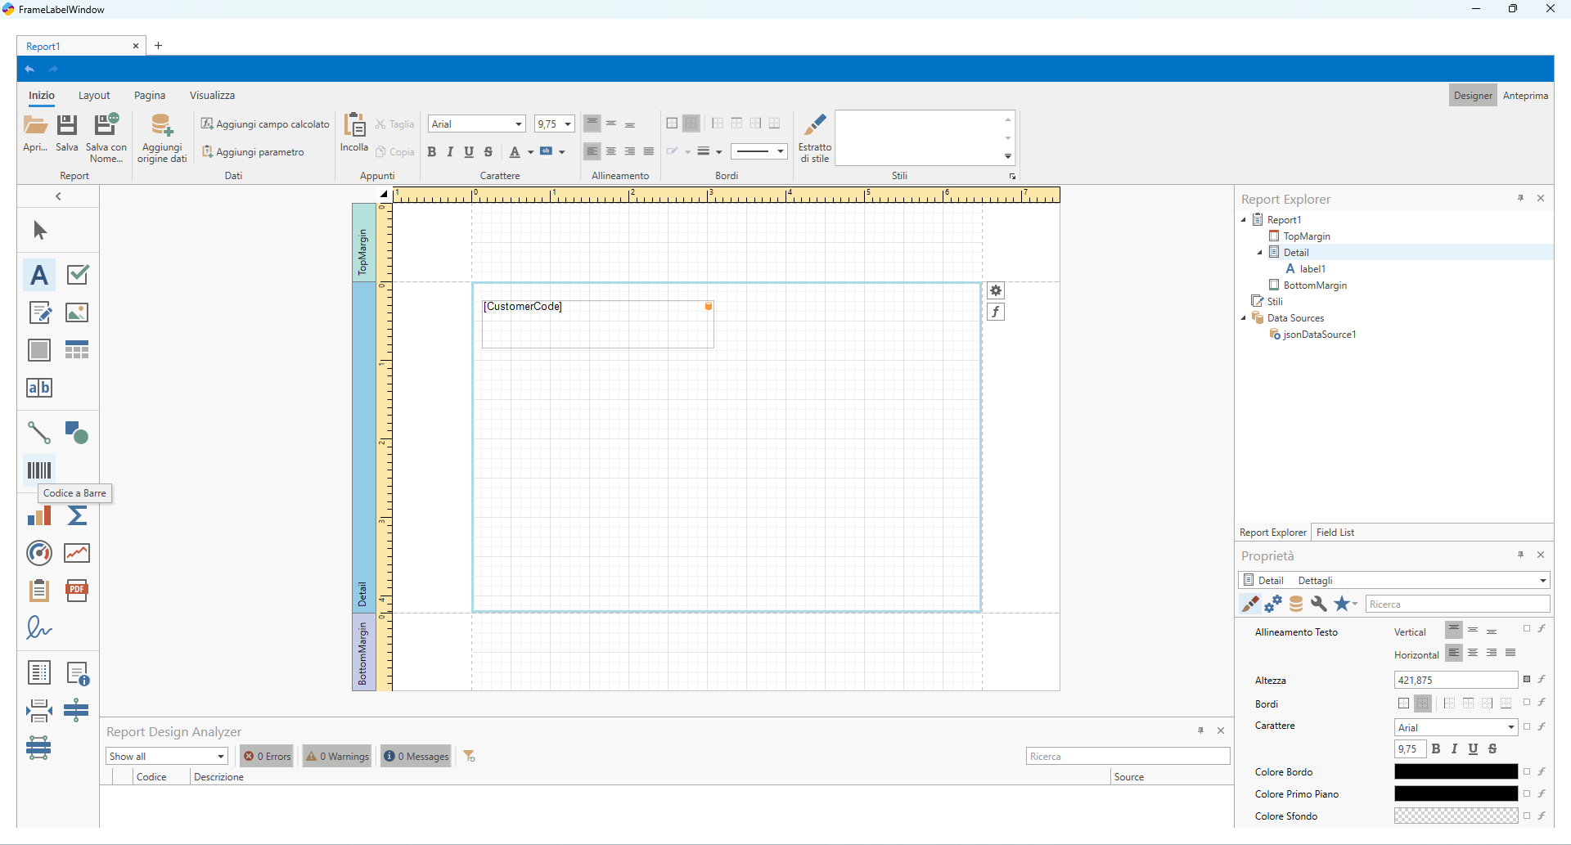This screenshot has height=845, width=1571.
Task: Select the Barcode tool in toolbox
Action: (x=38, y=470)
